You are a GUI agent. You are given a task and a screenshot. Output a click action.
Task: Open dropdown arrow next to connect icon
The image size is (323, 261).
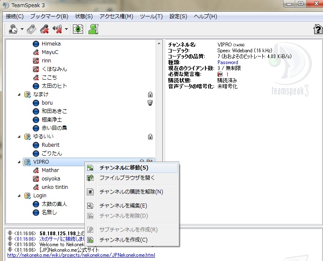22,30
